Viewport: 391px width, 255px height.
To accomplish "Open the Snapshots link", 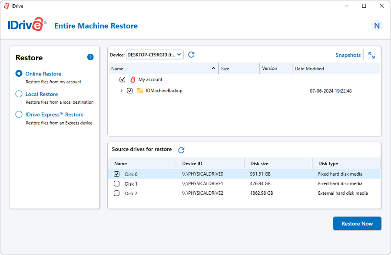I will coord(348,55).
